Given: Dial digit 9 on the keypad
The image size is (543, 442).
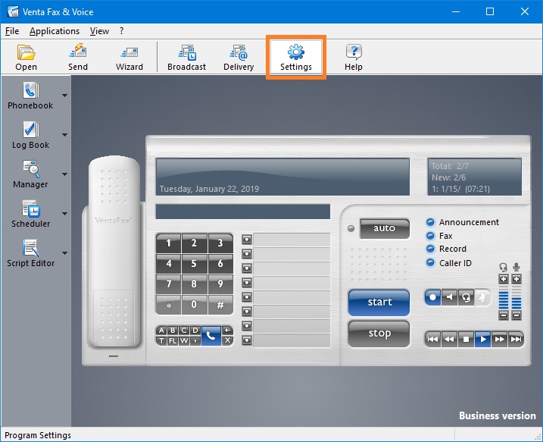Looking at the screenshot, I should 220,284.
